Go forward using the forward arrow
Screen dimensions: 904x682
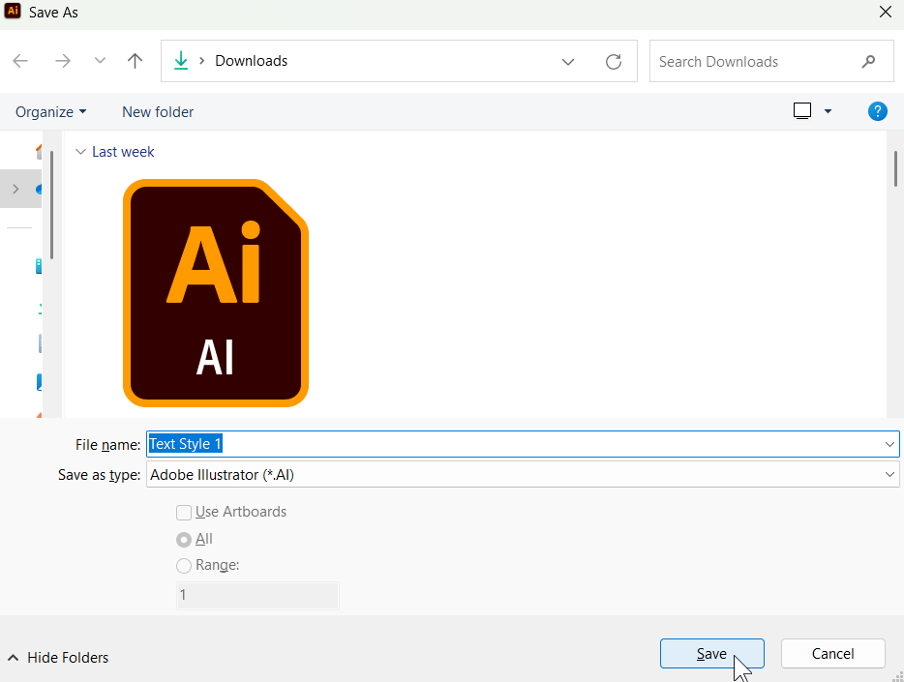[62, 61]
